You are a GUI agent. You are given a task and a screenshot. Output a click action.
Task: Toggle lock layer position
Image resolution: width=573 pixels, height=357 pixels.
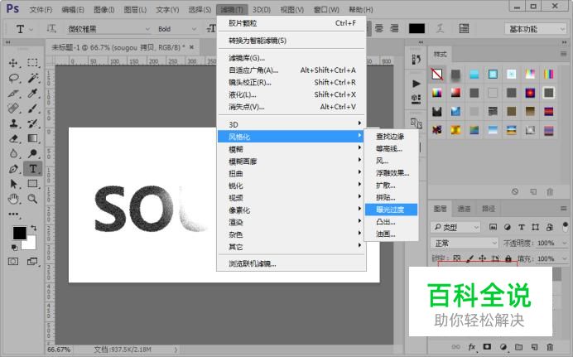tap(483, 258)
